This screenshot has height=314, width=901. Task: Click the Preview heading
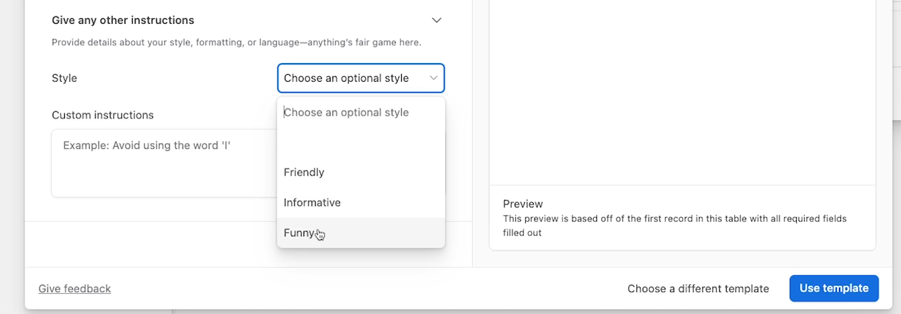pyautogui.click(x=523, y=204)
